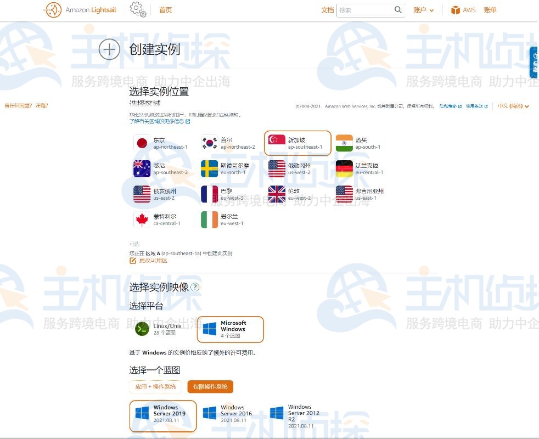
Task: Click the AWS cube icon
Action: [455, 10]
